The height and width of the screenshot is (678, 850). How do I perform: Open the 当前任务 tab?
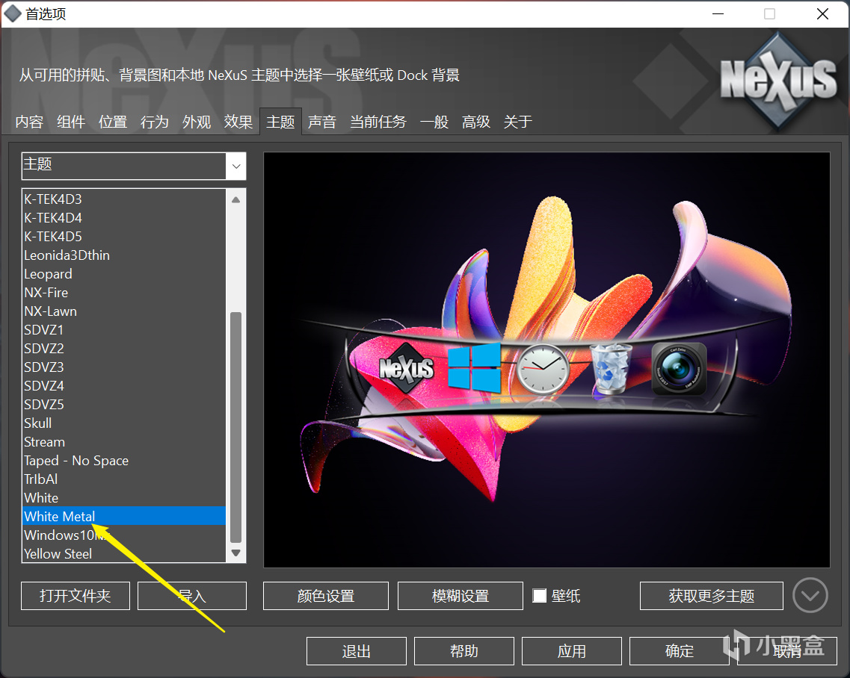coord(378,122)
